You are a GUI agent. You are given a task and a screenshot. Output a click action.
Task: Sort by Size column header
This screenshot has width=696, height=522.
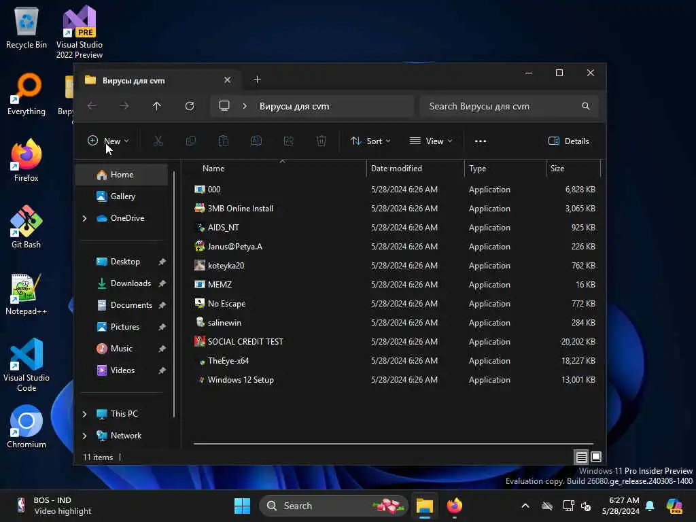tap(573, 169)
